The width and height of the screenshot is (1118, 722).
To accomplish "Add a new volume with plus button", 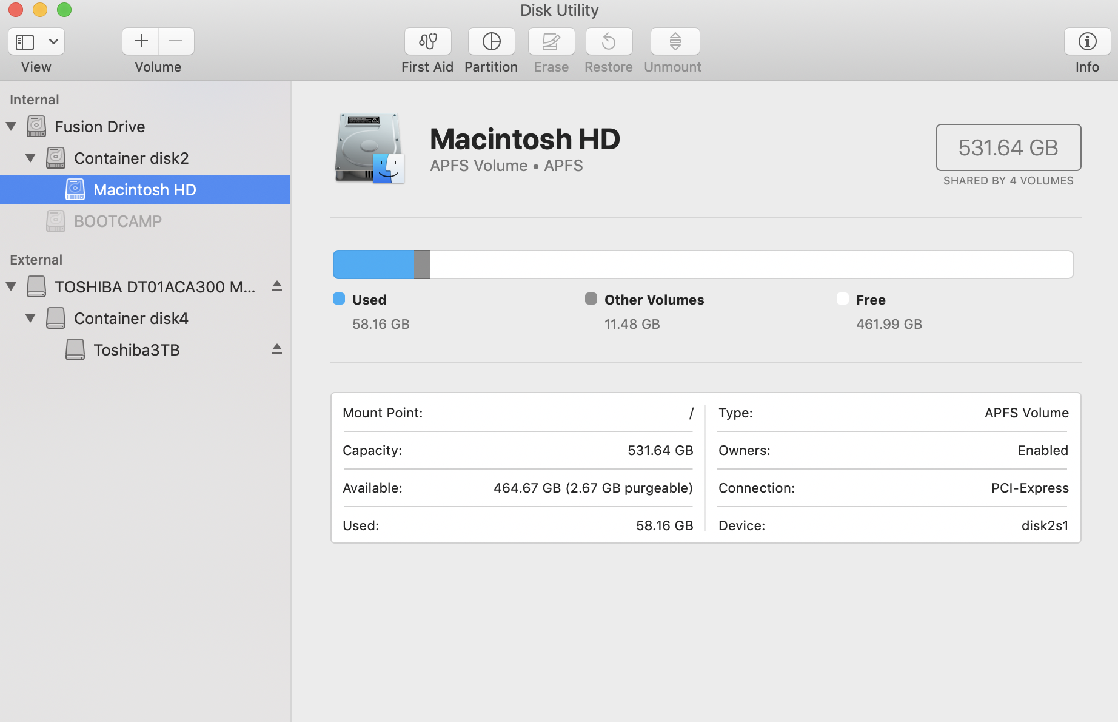I will point(141,41).
